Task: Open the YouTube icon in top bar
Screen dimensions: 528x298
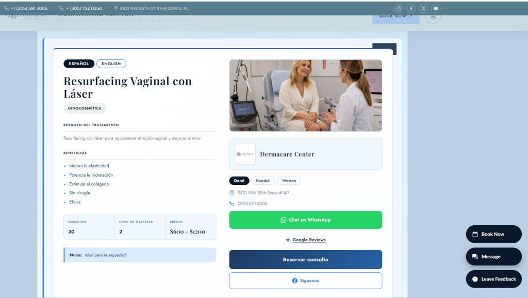Action: point(436,8)
